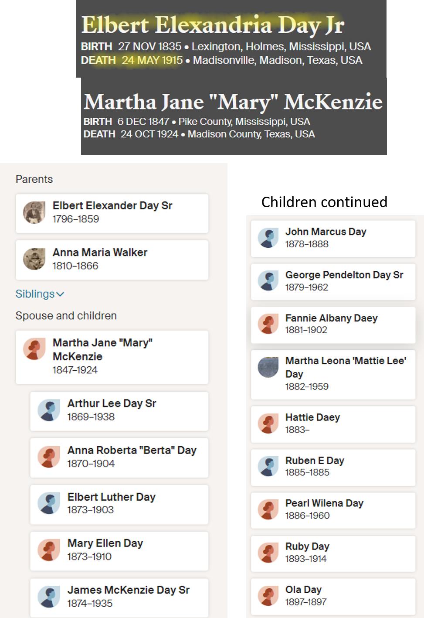Open Pearl Wilena Day's profile
Image resolution: width=424 pixels, height=618 pixels.
coord(324,503)
